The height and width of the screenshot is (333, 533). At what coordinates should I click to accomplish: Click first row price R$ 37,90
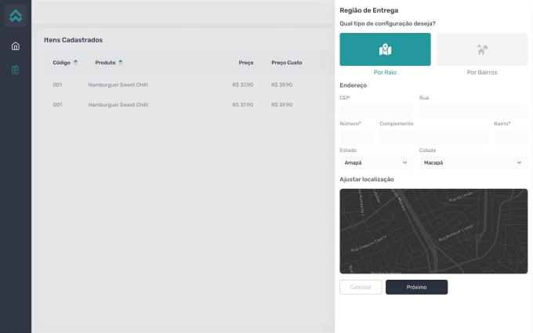243,85
